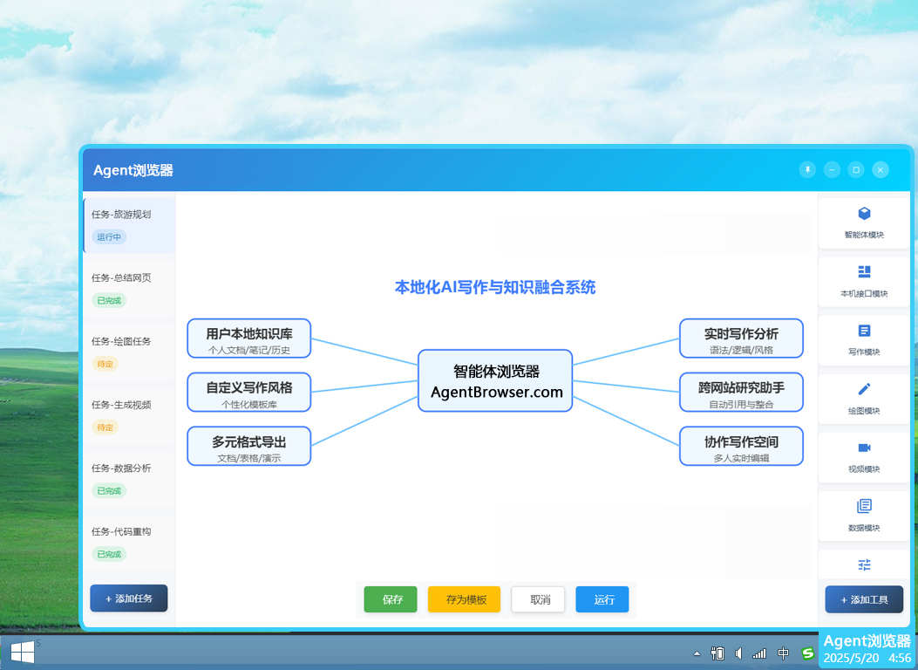Select the central 智能体浏览器 AgentBrowser.com node
This screenshot has width=918, height=670.
click(495, 380)
